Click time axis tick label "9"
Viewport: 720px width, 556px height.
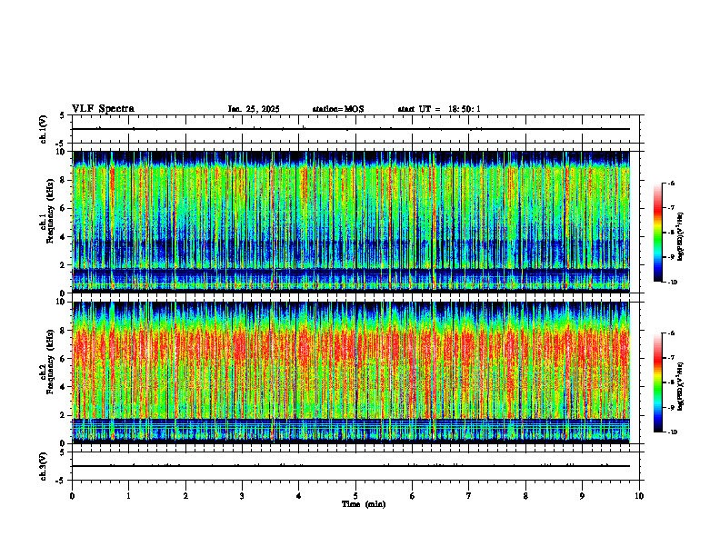[582, 496]
